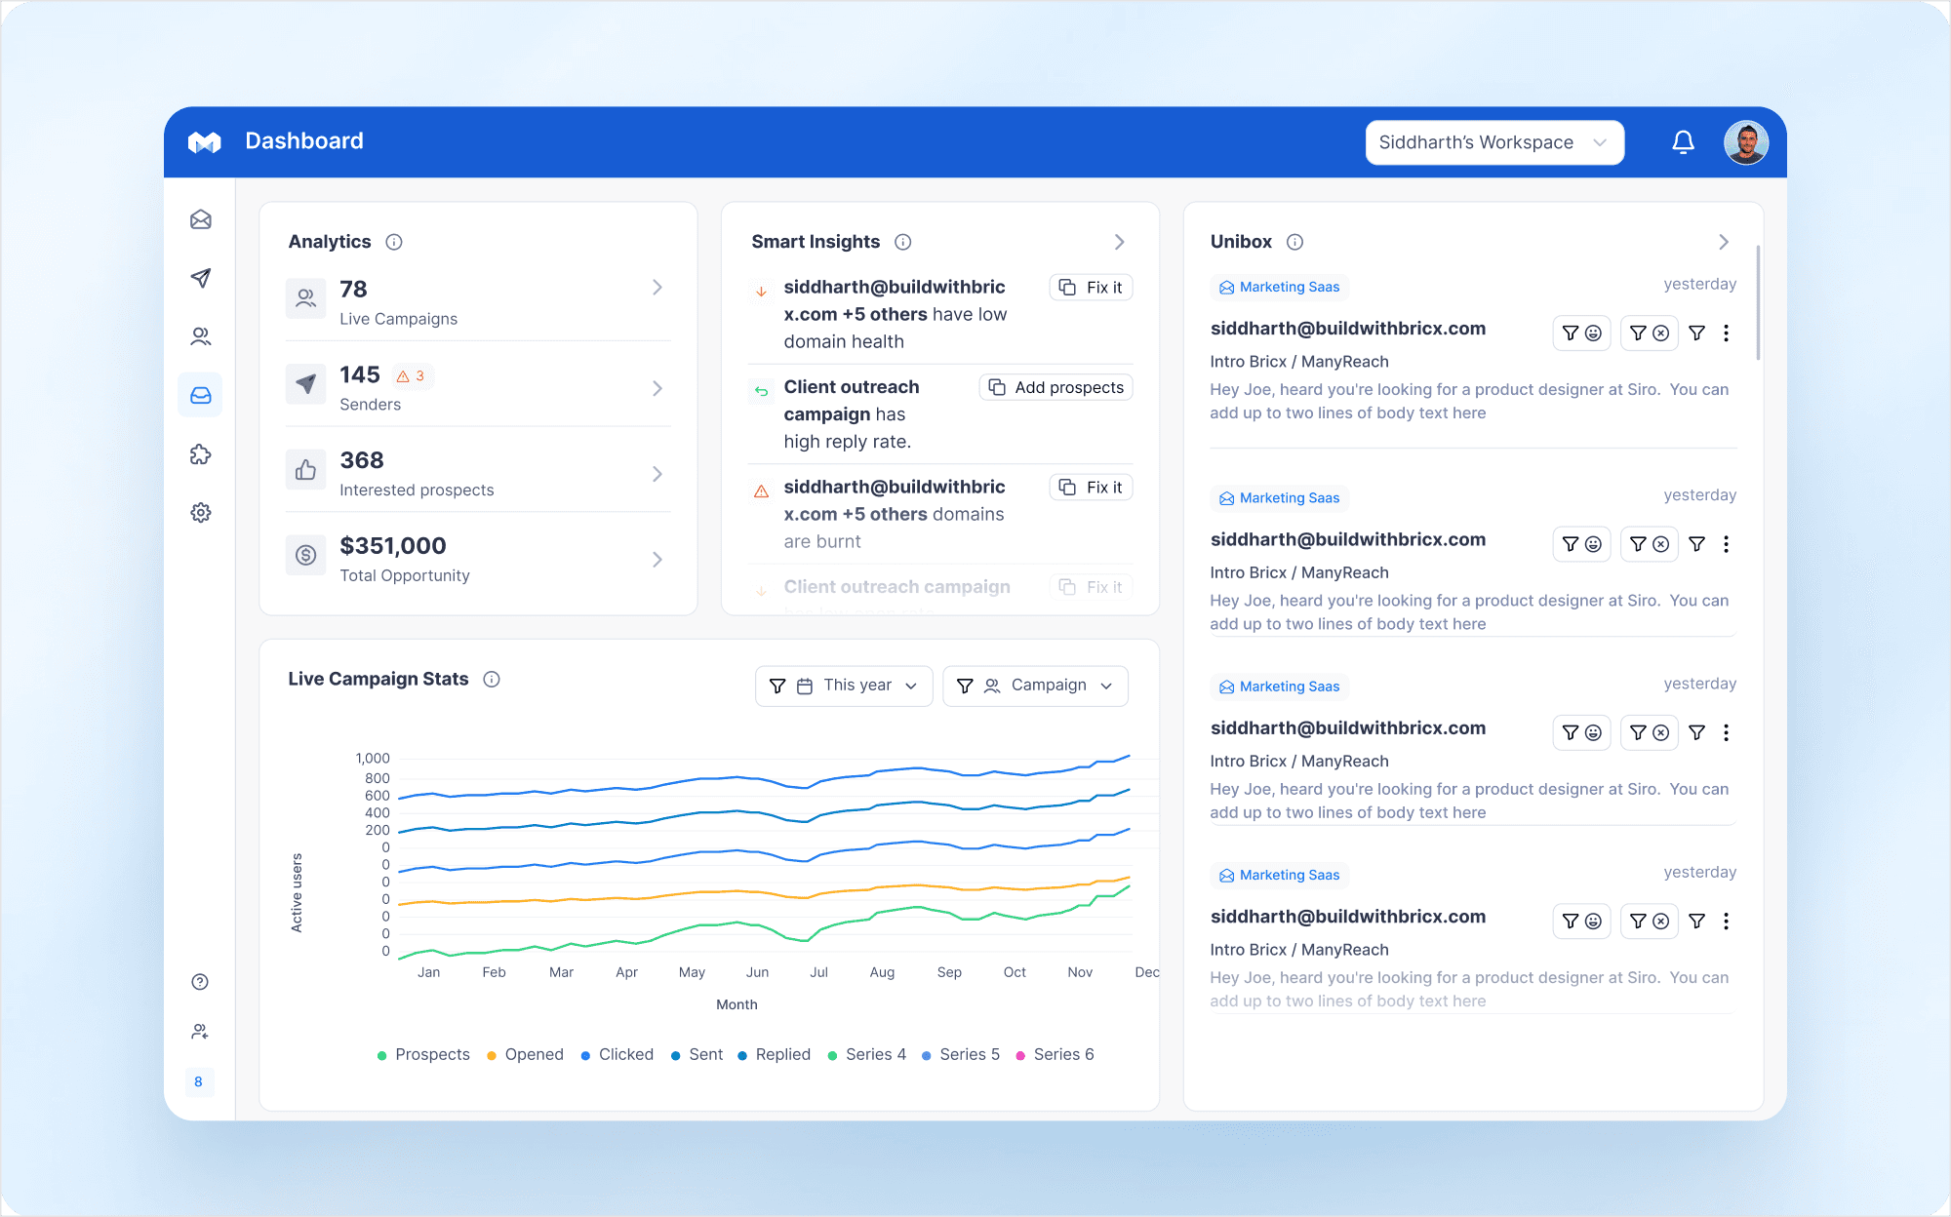Screen dimensions: 1951x1217
Task: Open the settings gear in sidebar
Action: [201, 513]
